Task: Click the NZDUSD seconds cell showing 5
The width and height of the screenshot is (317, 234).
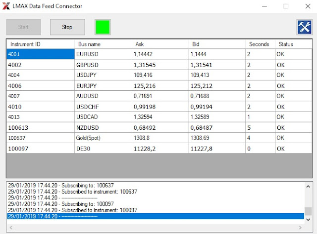Action: (x=261, y=127)
